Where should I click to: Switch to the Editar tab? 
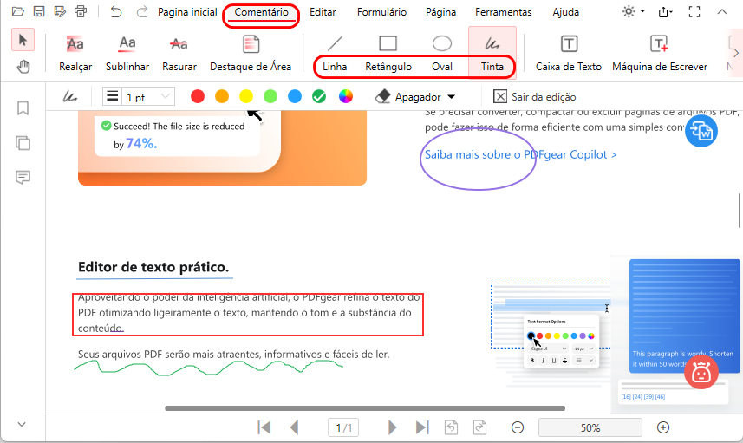coord(323,12)
